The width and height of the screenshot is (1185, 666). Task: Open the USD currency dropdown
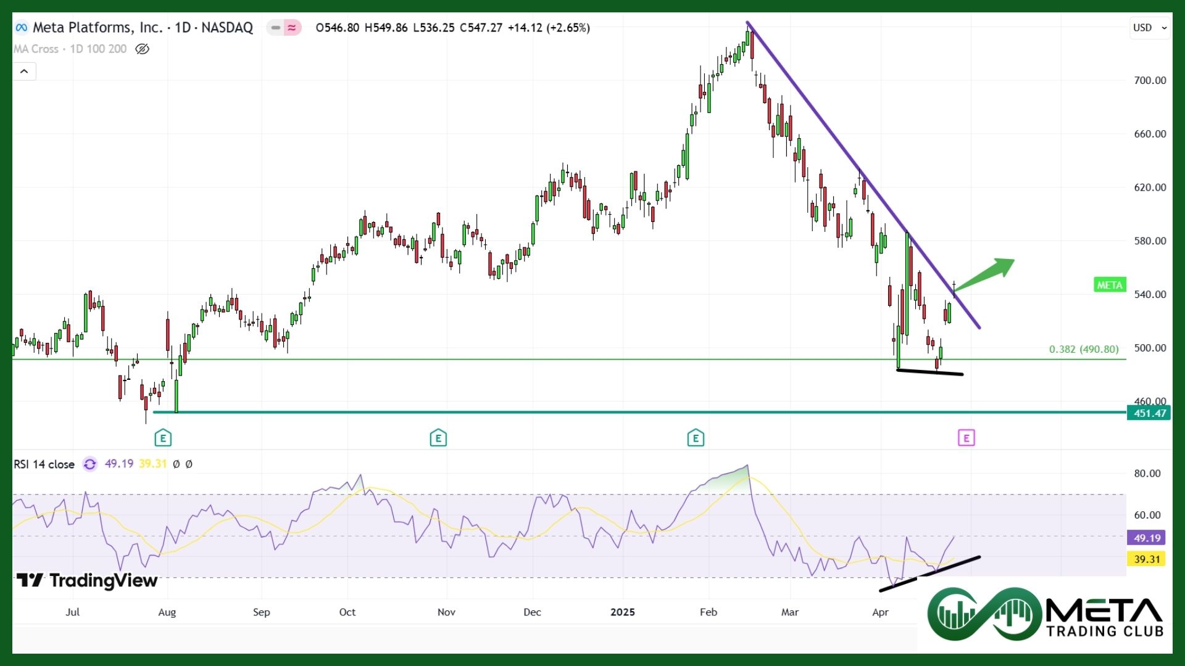click(x=1150, y=28)
